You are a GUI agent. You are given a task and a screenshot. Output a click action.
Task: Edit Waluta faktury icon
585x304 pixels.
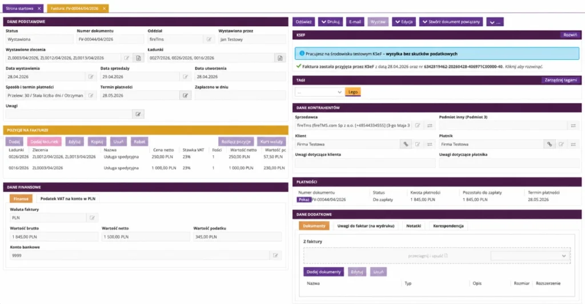[x=92, y=218]
